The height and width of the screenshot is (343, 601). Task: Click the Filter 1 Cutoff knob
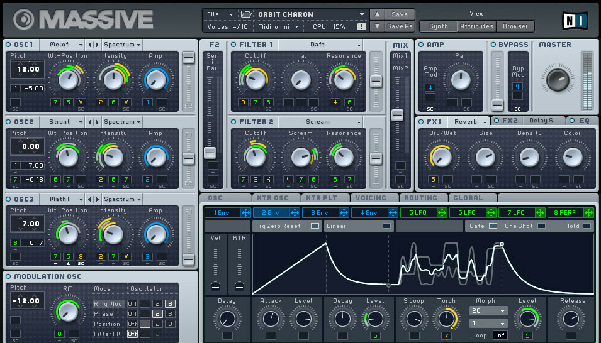click(256, 80)
